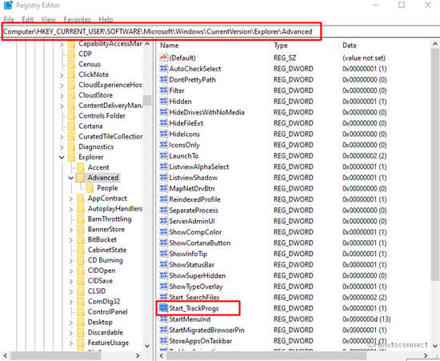
Task: Expand the CloudStore key
Action: [x=62, y=95]
